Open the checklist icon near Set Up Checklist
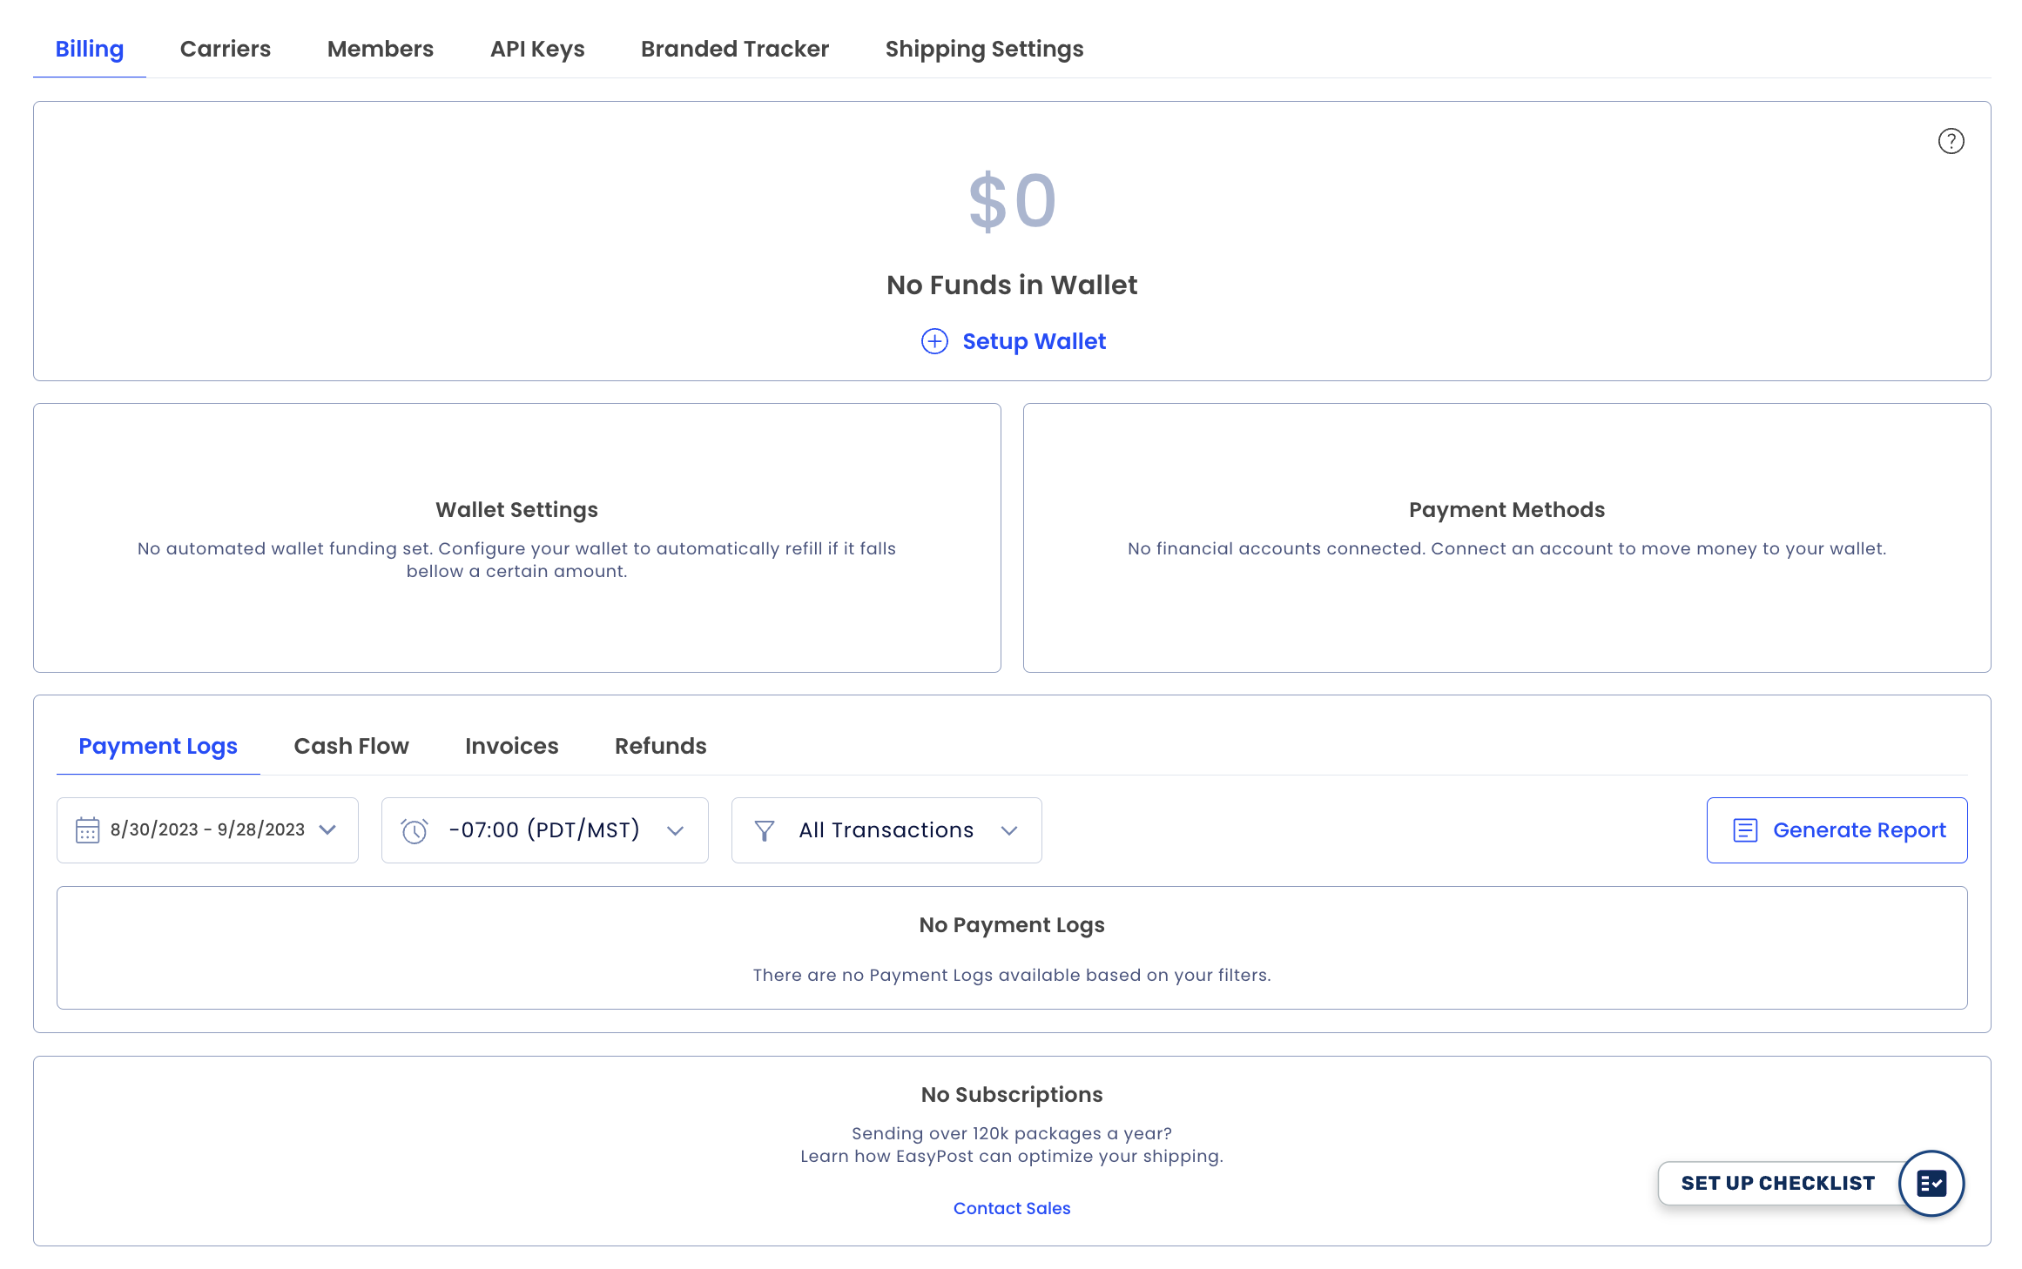Viewport: 2022px width, 1269px height. [1931, 1182]
